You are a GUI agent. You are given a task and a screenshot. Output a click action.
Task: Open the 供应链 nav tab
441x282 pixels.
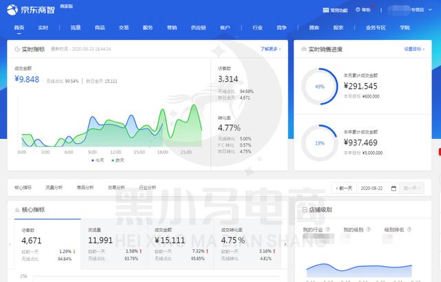198,28
